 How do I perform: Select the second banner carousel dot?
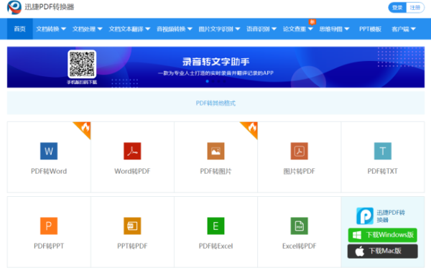coord(213,81)
